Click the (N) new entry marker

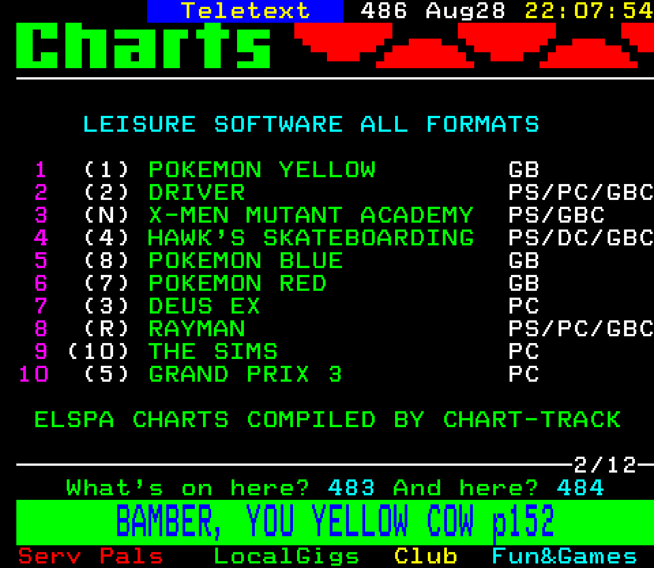coord(106,215)
